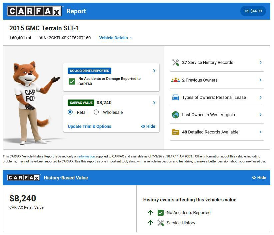Select the Wholesale radio button
This screenshot has width=274, height=235.
tap(96, 112)
